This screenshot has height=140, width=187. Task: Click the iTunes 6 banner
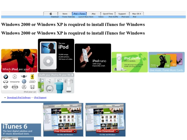[21, 130]
